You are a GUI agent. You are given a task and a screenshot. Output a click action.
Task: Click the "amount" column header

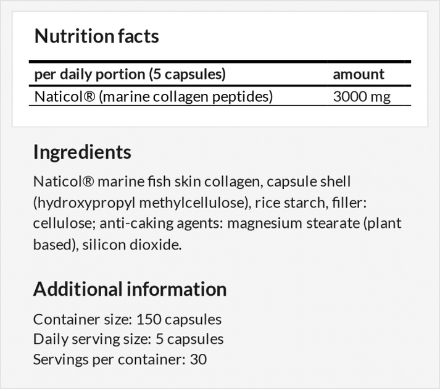coord(359,75)
